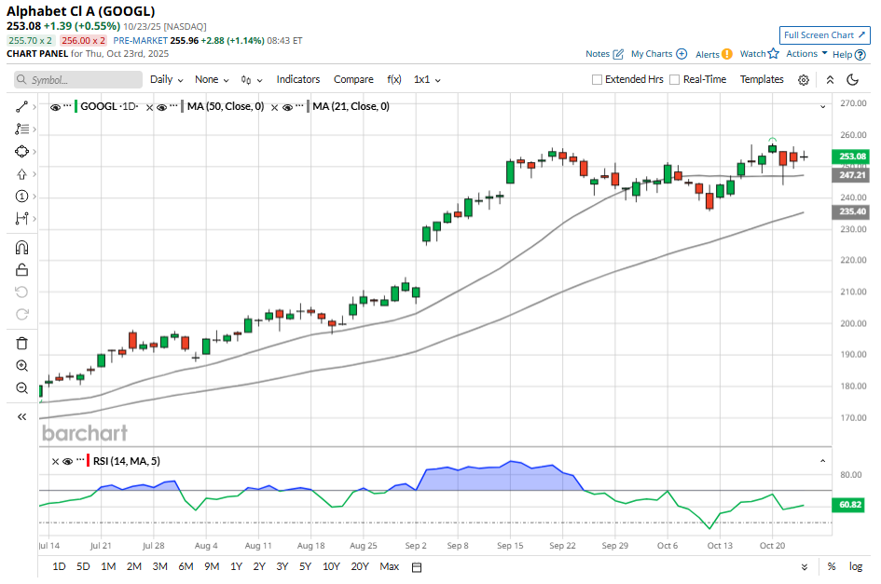Remove the MA (21, Close, 0) indicator

(274, 107)
